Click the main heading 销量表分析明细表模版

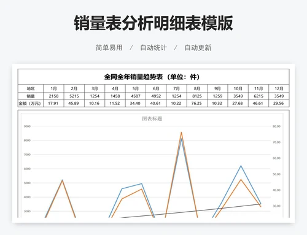[153, 23]
